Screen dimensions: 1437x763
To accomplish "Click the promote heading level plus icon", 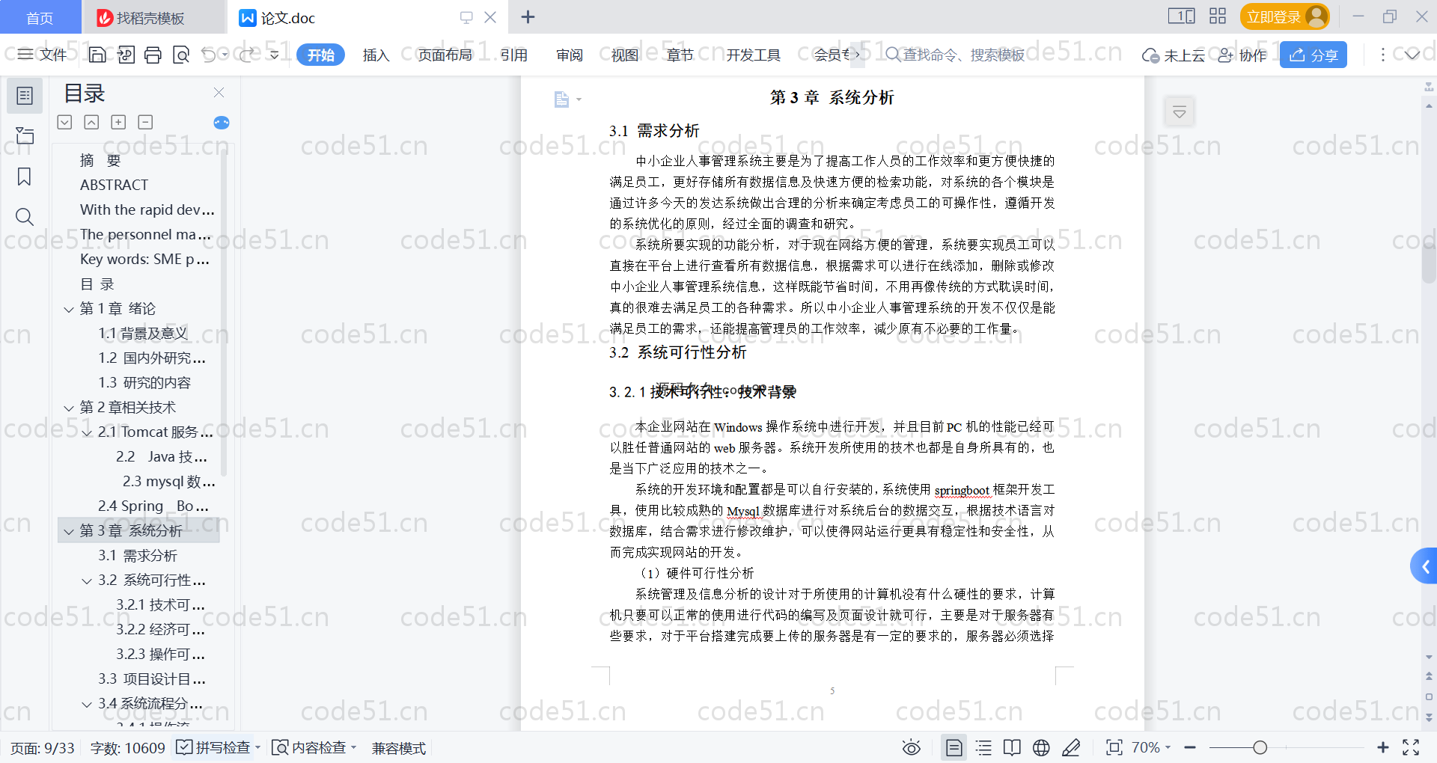I will pos(118,122).
